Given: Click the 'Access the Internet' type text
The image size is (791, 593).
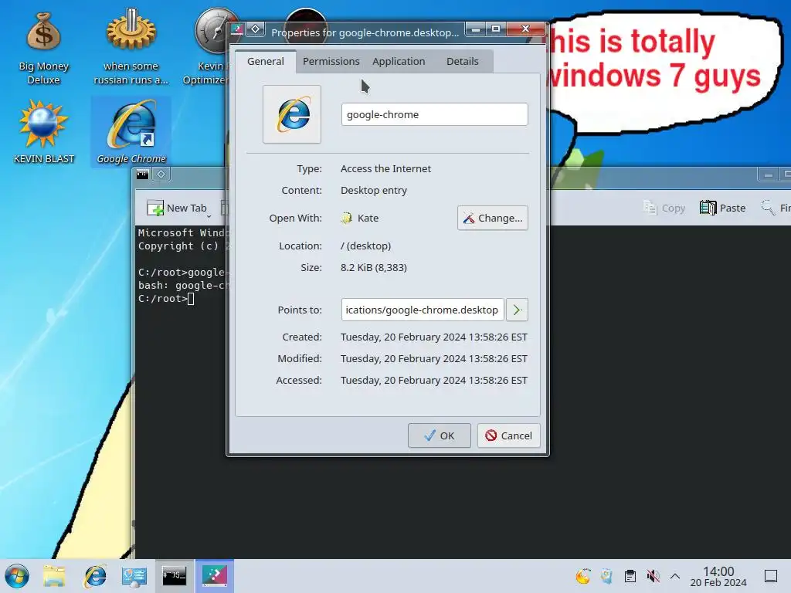Looking at the screenshot, I should tap(385, 168).
